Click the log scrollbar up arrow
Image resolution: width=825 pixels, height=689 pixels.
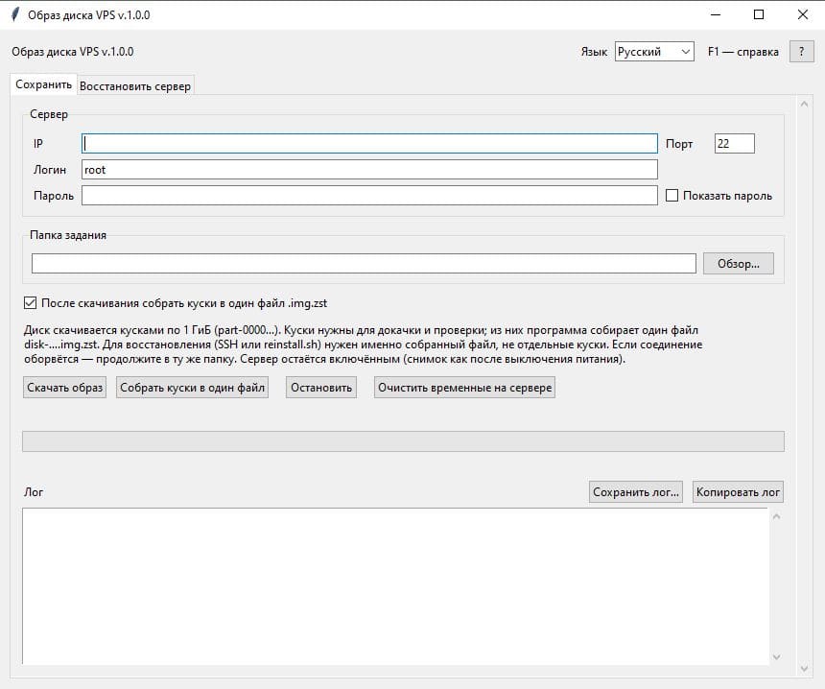click(777, 516)
